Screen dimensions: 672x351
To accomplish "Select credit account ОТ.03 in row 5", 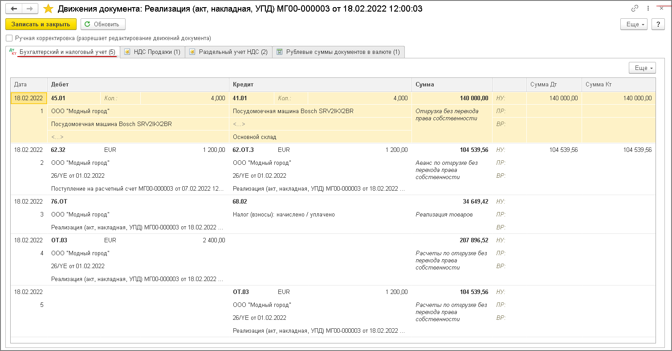I will (251, 292).
